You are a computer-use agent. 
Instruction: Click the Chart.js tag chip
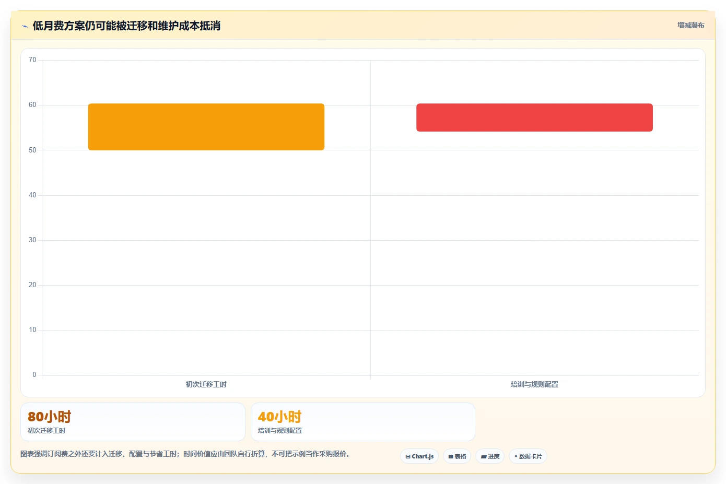coord(419,456)
